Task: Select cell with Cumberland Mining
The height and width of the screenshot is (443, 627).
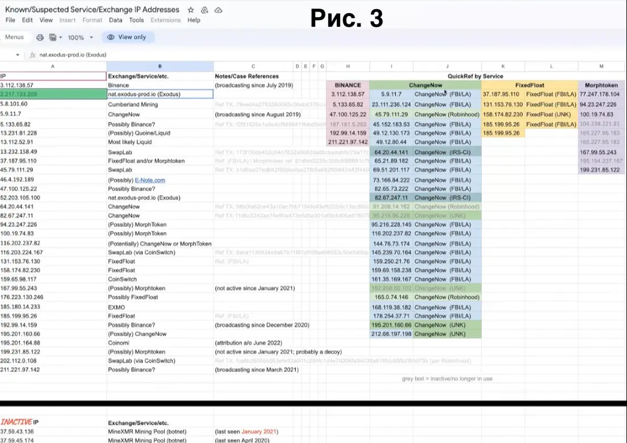Action: [160, 105]
